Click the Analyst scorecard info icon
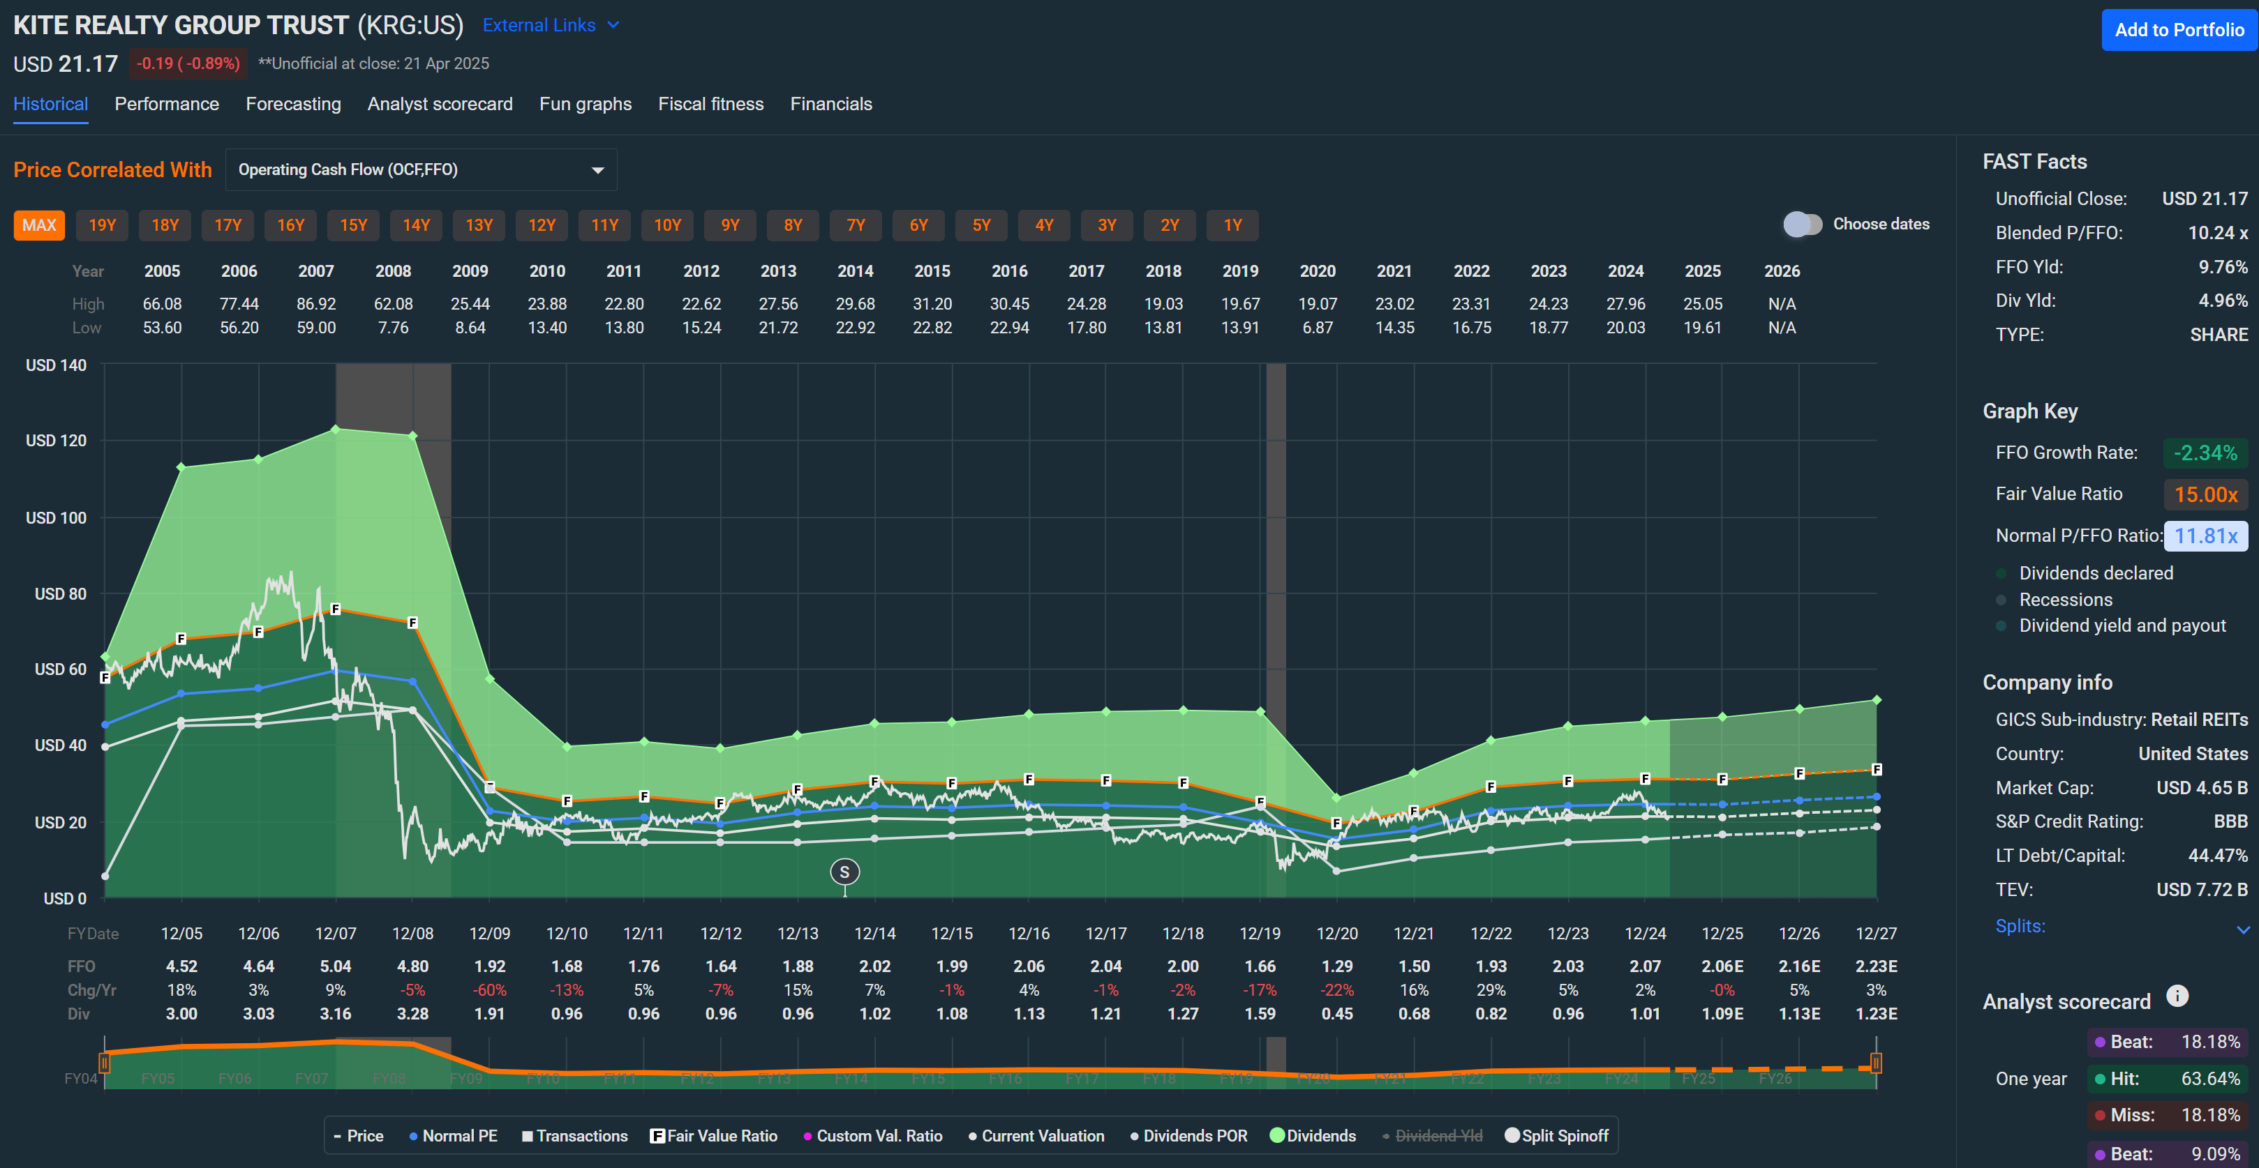The image size is (2259, 1168). [x=2178, y=995]
